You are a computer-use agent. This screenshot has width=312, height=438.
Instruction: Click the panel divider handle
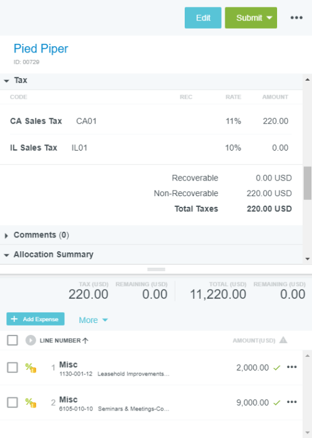click(x=156, y=269)
